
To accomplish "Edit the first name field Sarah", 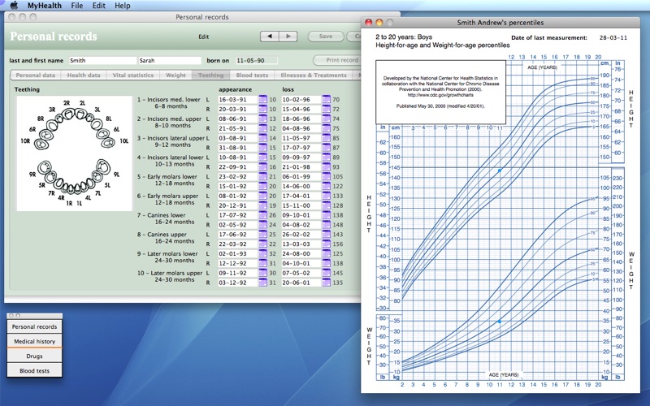I will tap(170, 60).
